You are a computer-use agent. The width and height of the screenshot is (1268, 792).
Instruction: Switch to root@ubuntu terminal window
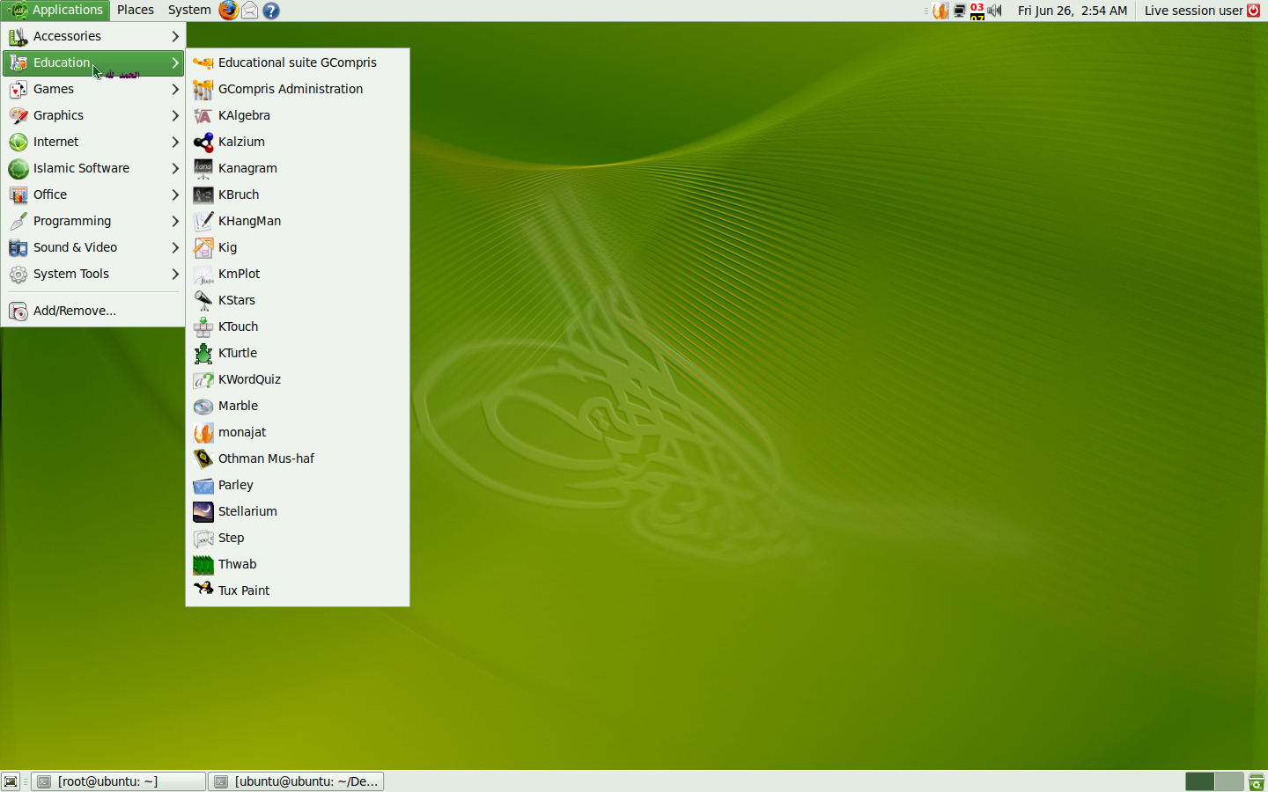pyautogui.click(x=119, y=781)
